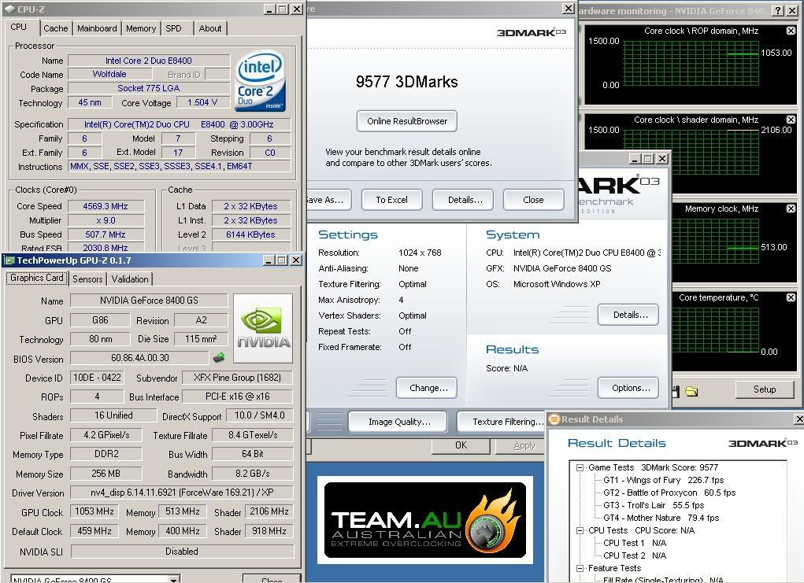Click the TEAM.AU overclocking banner

click(x=425, y=520)
